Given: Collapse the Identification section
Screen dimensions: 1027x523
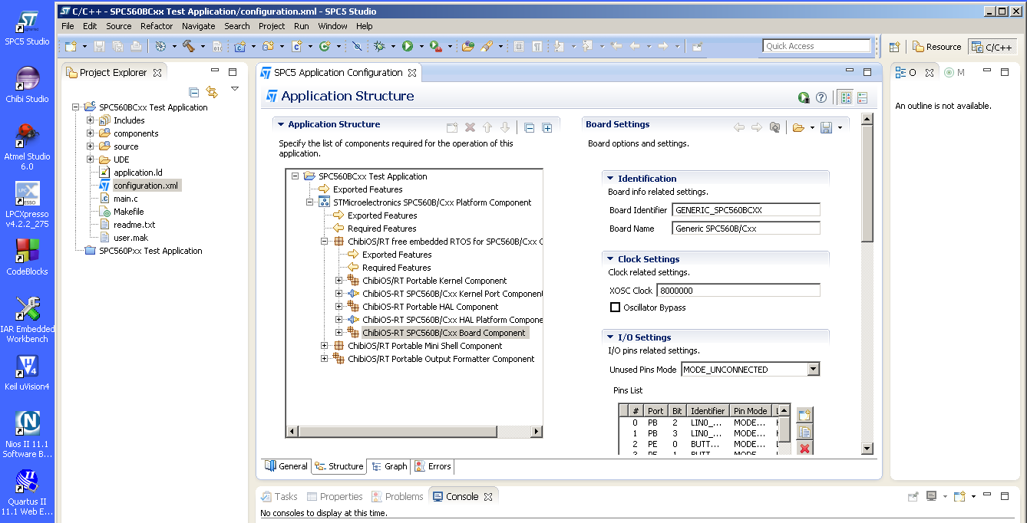Looking at the screenshot, I should [x=609, y=178].
